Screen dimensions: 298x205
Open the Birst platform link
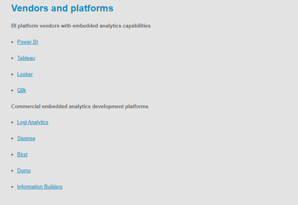[22, 154]
